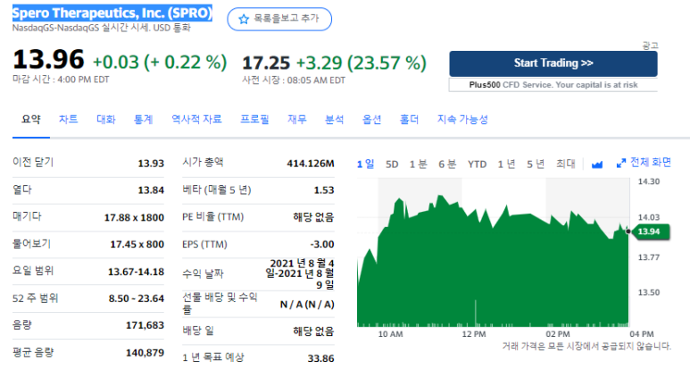Click the chart type area icon
The image size is (690, 387).
click(x=596, y=164)
